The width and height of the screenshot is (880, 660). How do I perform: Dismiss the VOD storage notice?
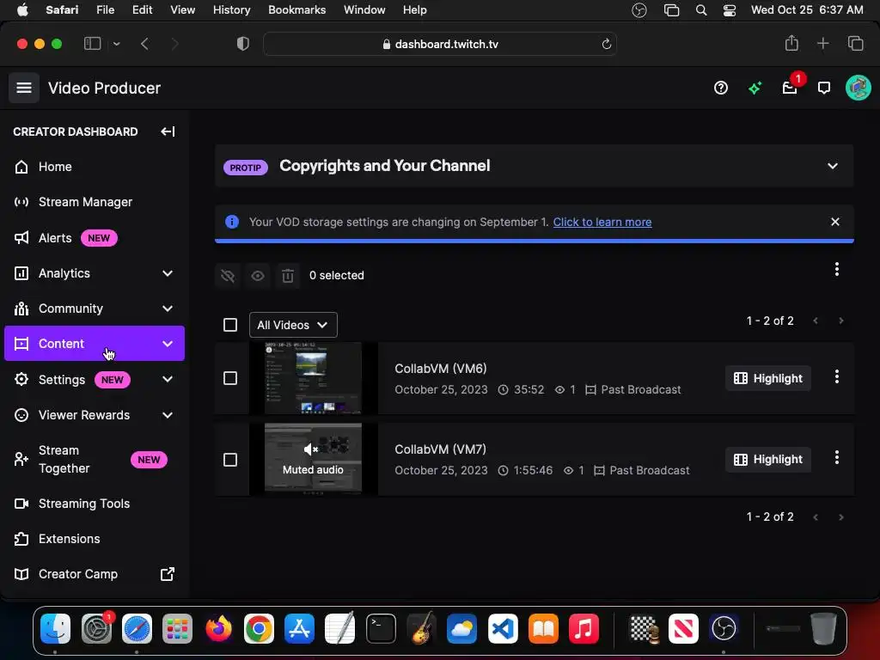pos(835,222)
